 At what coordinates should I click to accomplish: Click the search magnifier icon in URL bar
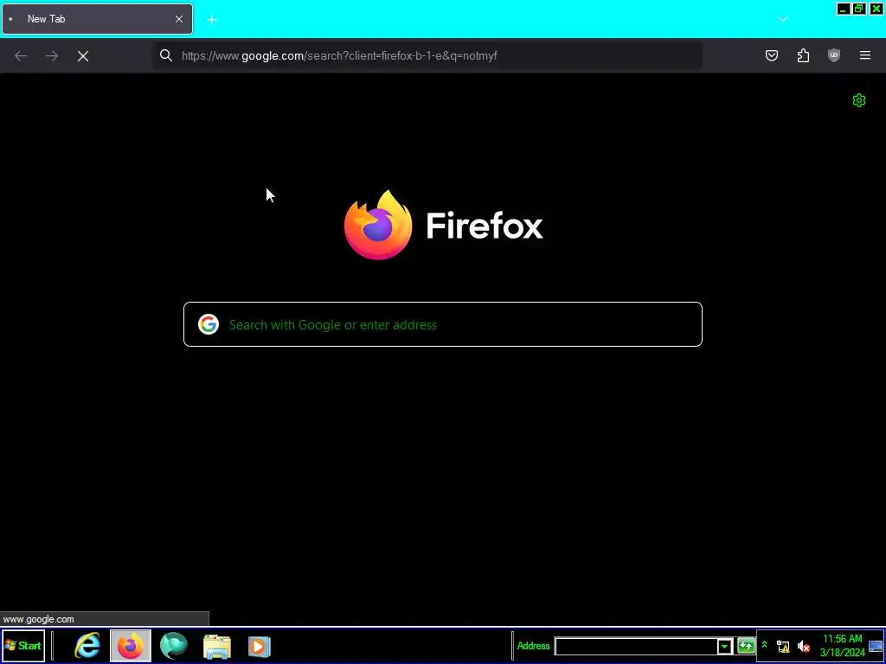coord(165,55)
